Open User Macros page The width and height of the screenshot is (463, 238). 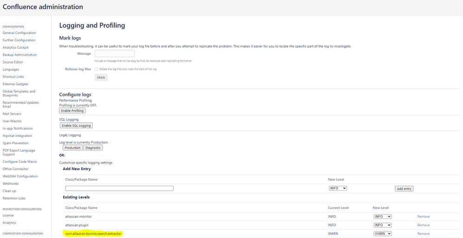click(x=12, y=121)
